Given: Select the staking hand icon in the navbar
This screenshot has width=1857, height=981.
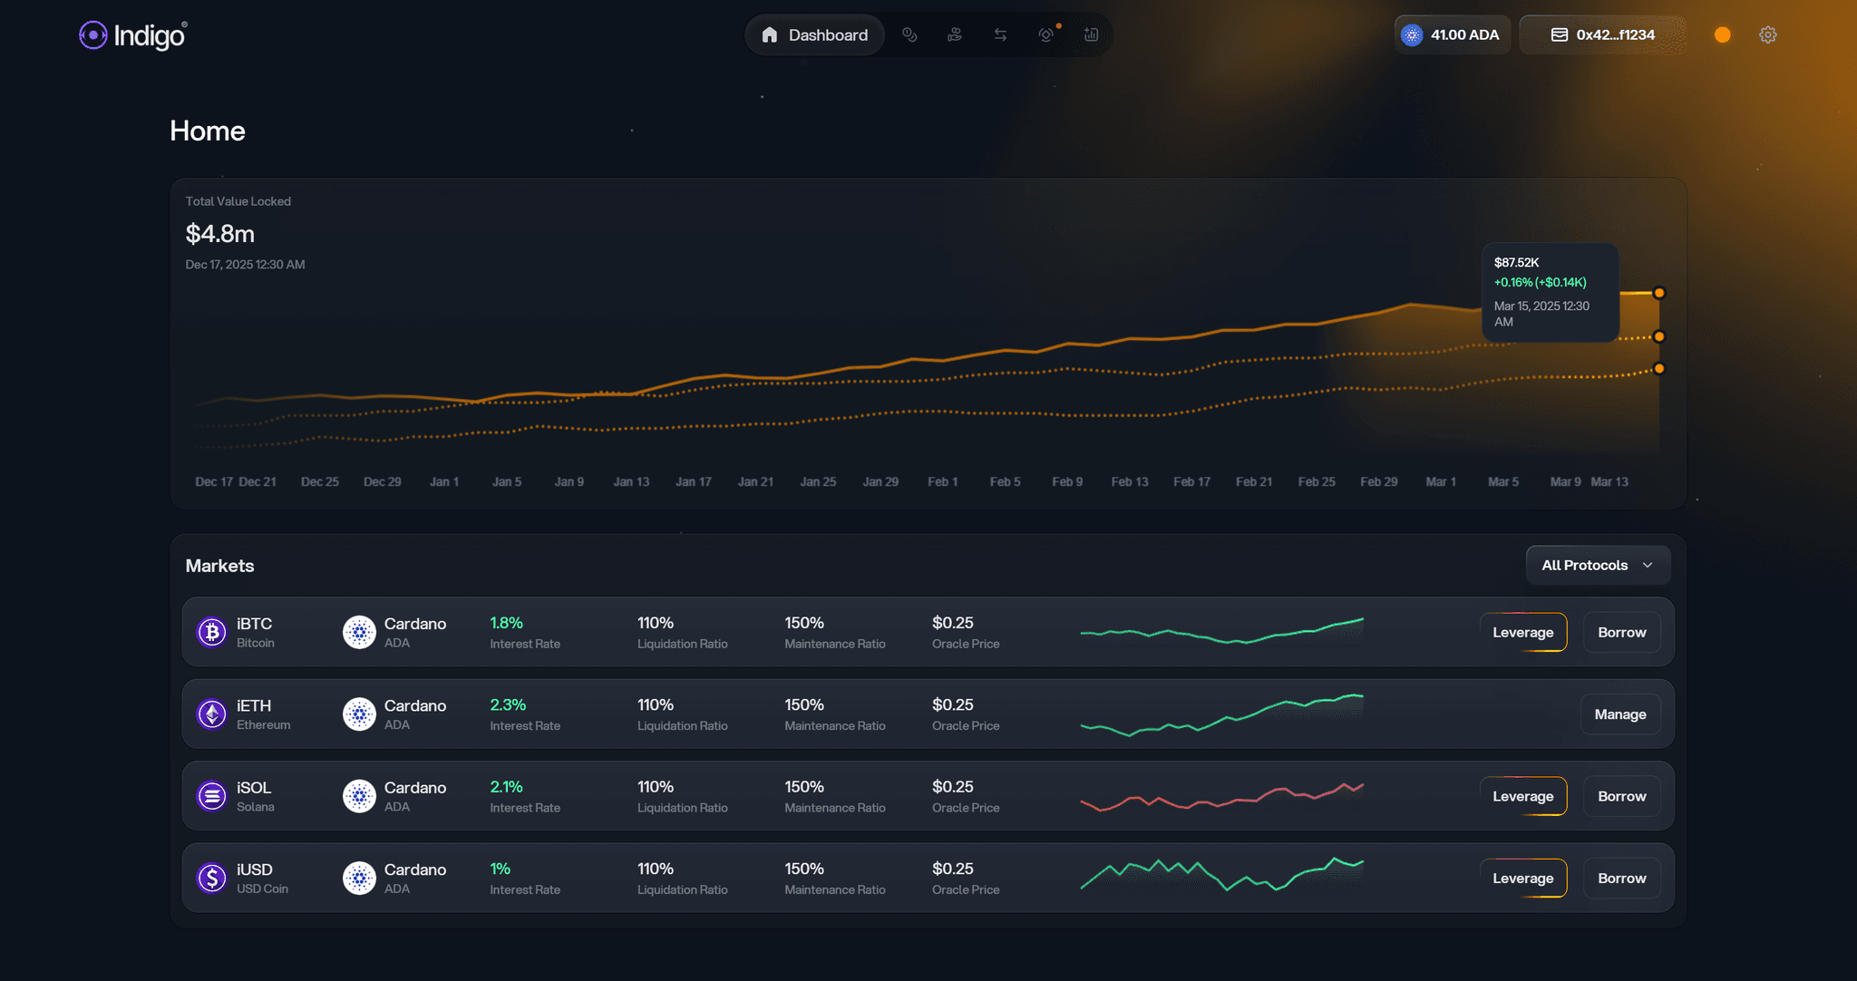Looking at the screenshot, I should pos(955,34).
